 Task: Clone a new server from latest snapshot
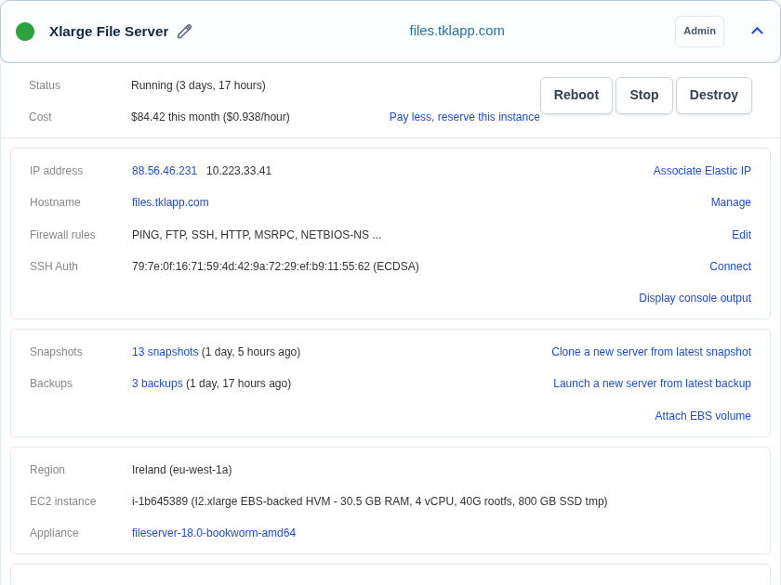pyautogui.click(x=651, y=352)
